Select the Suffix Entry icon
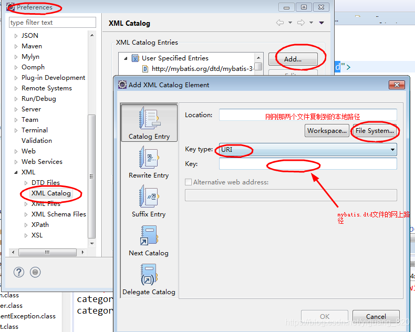 (149, 196)
